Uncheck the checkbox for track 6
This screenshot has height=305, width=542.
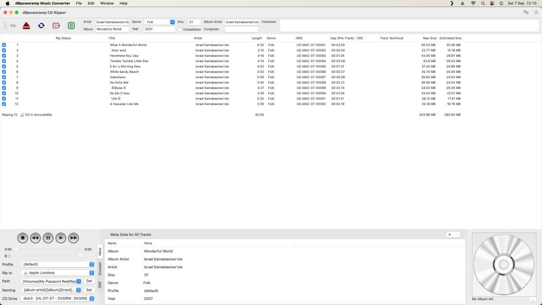click(4, 72)
